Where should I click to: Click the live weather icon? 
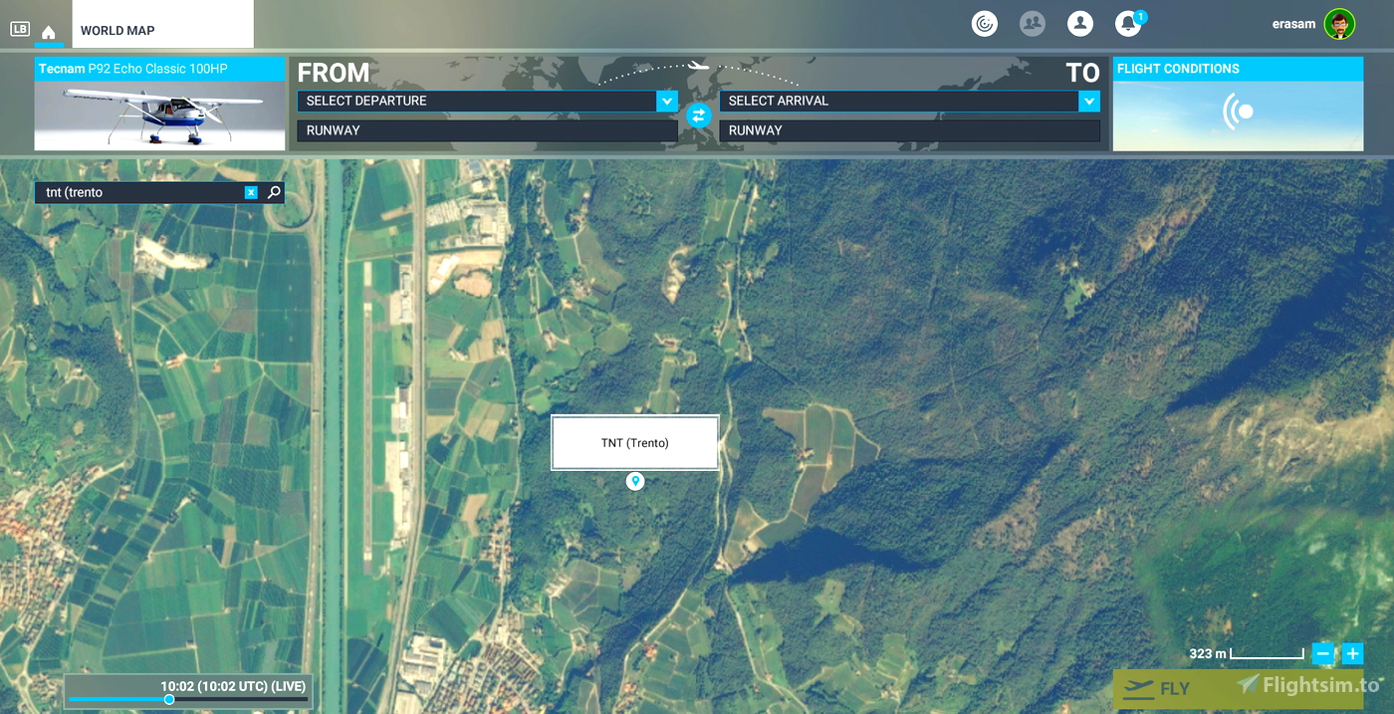(1238, 113)
